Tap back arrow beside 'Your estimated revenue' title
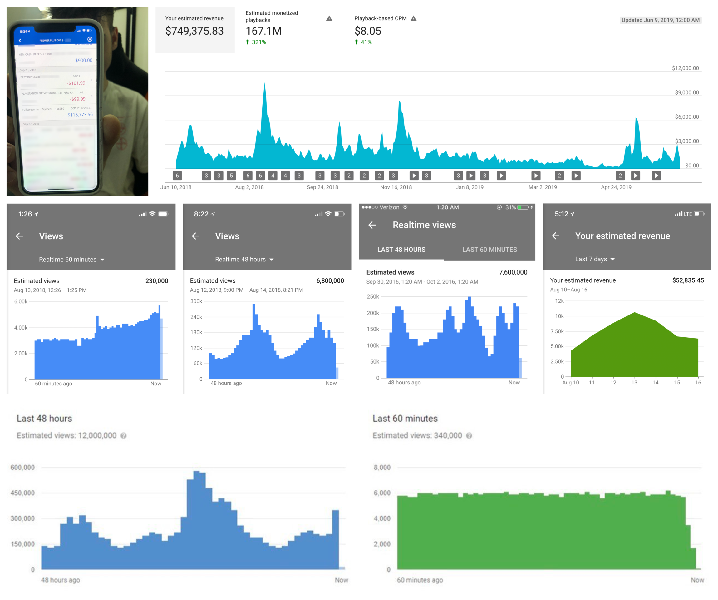The height and width of the screenshot is (600, 718). tap(556, 236)
